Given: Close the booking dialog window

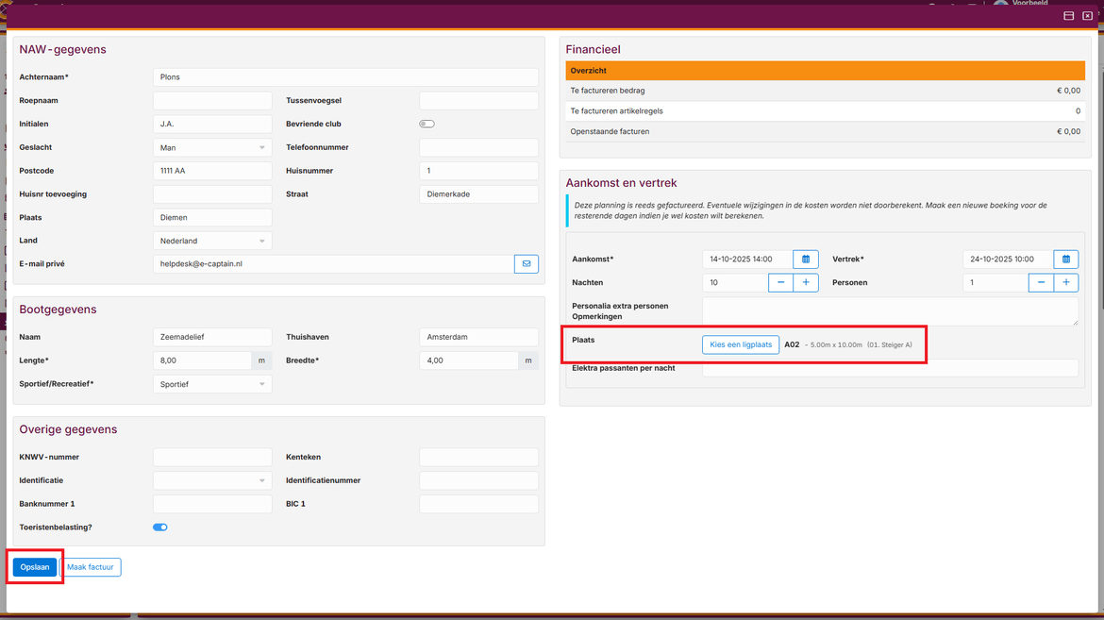Looking at the screenshot, I should 1087,16.
